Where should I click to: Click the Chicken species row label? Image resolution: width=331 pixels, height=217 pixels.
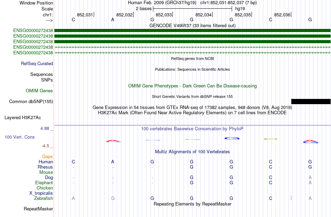click(x=45, y=188)
